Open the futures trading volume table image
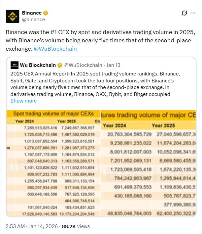 148,163
